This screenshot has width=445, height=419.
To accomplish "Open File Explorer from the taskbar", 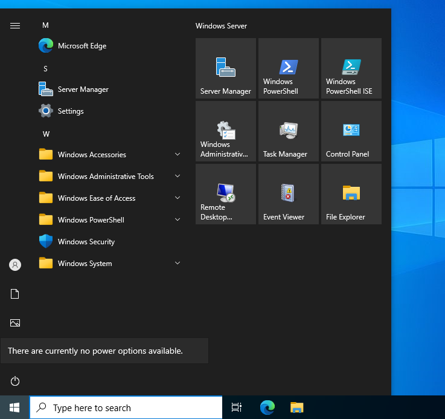I will 297,408.
